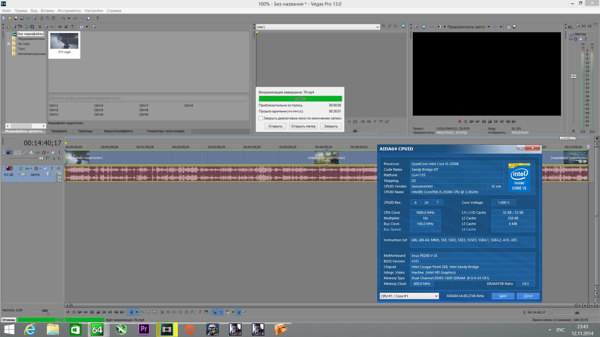The image size is (600, 337).
Task: Click the Stop button on timeline transport
Action: point(98,312)
